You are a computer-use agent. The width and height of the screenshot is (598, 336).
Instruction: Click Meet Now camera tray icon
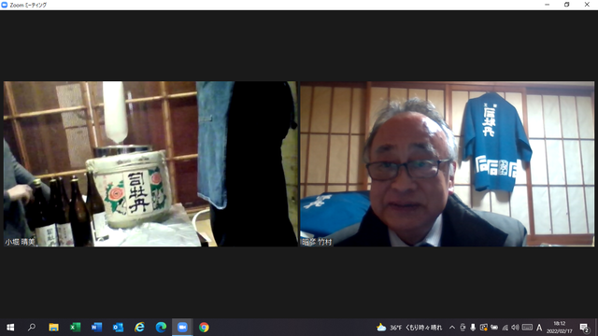[x=463, y=328]
